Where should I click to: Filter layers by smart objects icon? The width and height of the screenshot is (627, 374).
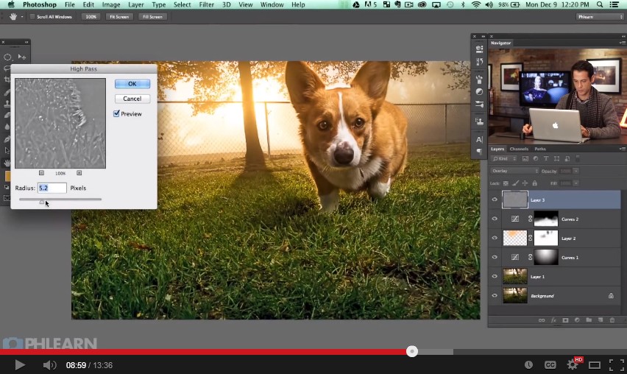tap(567, 159)
